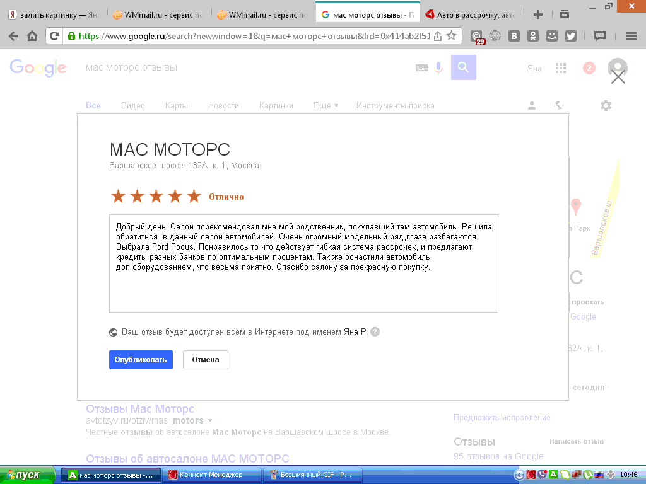This screenshot has width=646, height=484.
Task: Click the uTorrent icon in system tray
Action: (x=588, y=475)
